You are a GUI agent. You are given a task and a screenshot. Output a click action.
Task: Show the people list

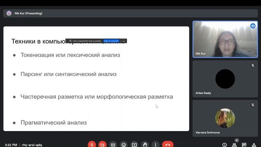click(x=234, y=145)
